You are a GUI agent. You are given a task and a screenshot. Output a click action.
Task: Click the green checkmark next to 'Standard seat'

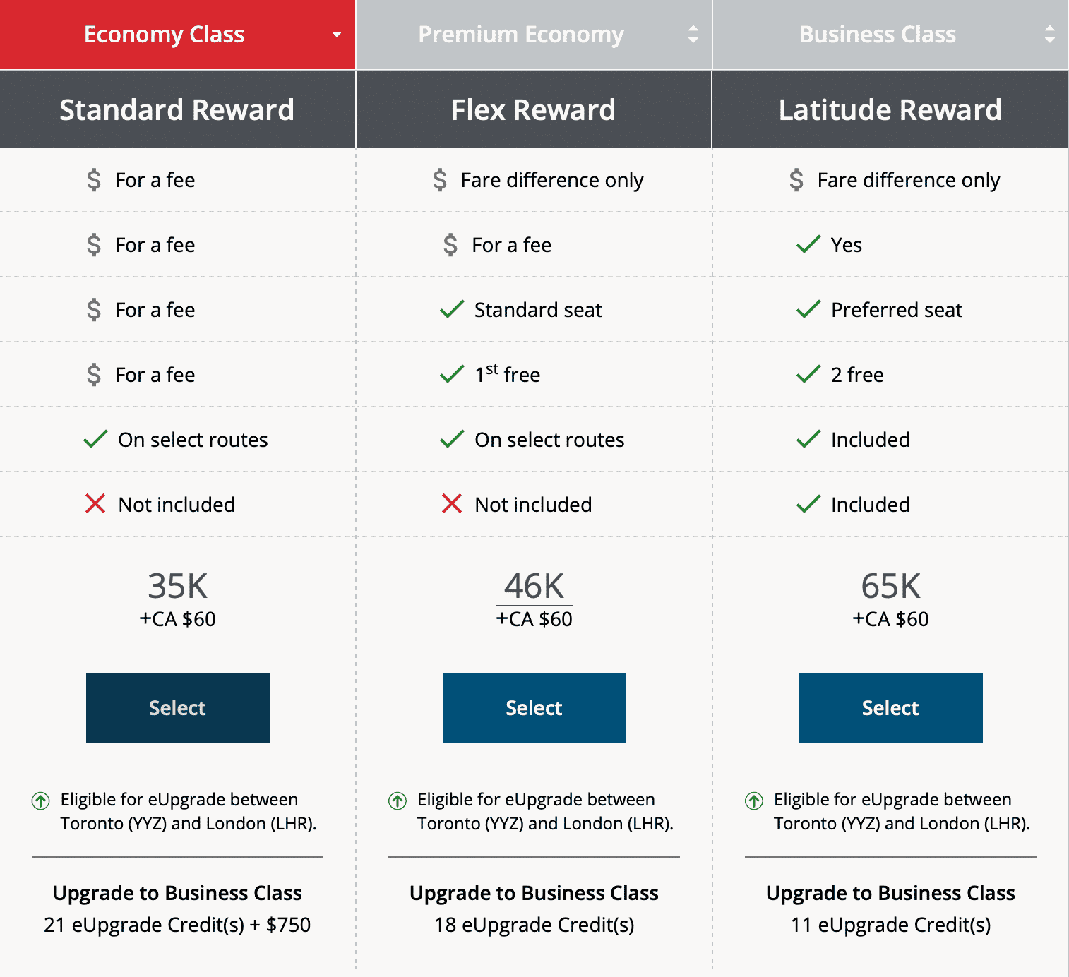click(452, 309)
